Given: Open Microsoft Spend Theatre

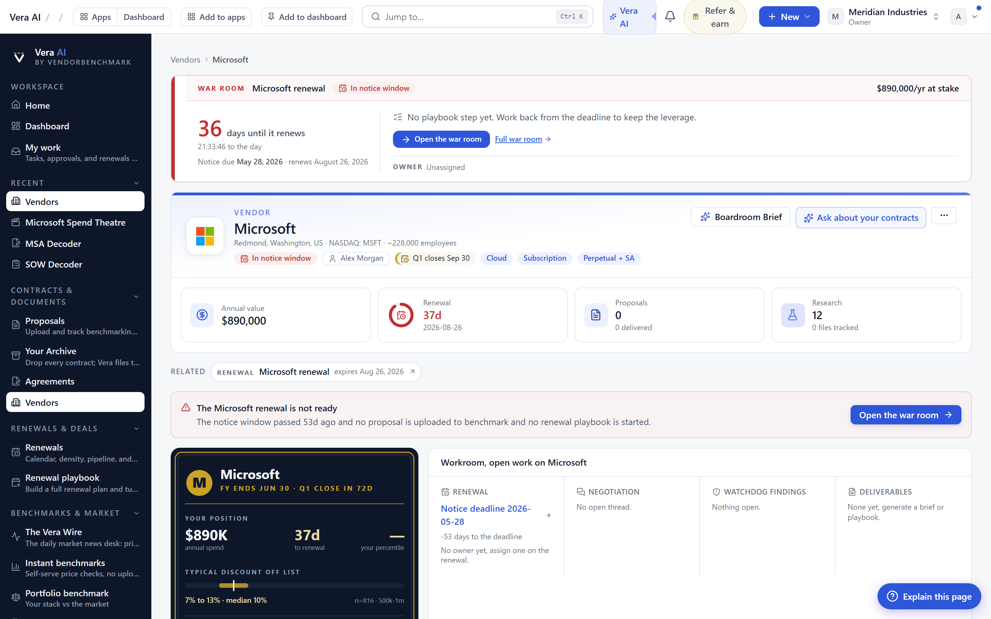Looking at the screenshot, I should click(75, 222).
